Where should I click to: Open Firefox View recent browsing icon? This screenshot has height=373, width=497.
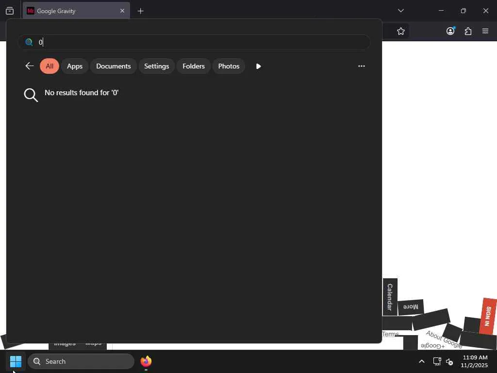pos(10,11)
